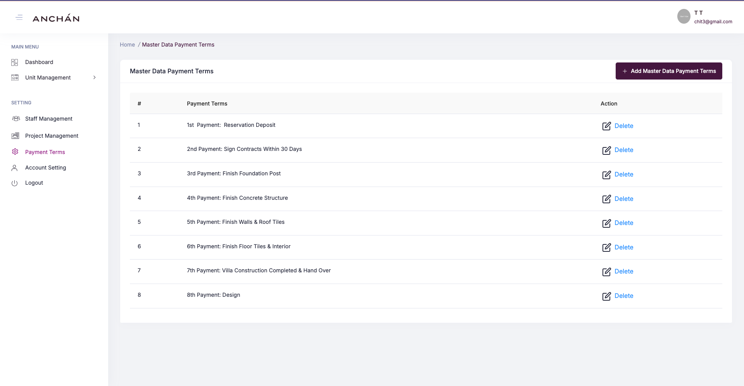Edit the 8th Payment Design row
Screen dimensions: 744x386
pos(606,296)
